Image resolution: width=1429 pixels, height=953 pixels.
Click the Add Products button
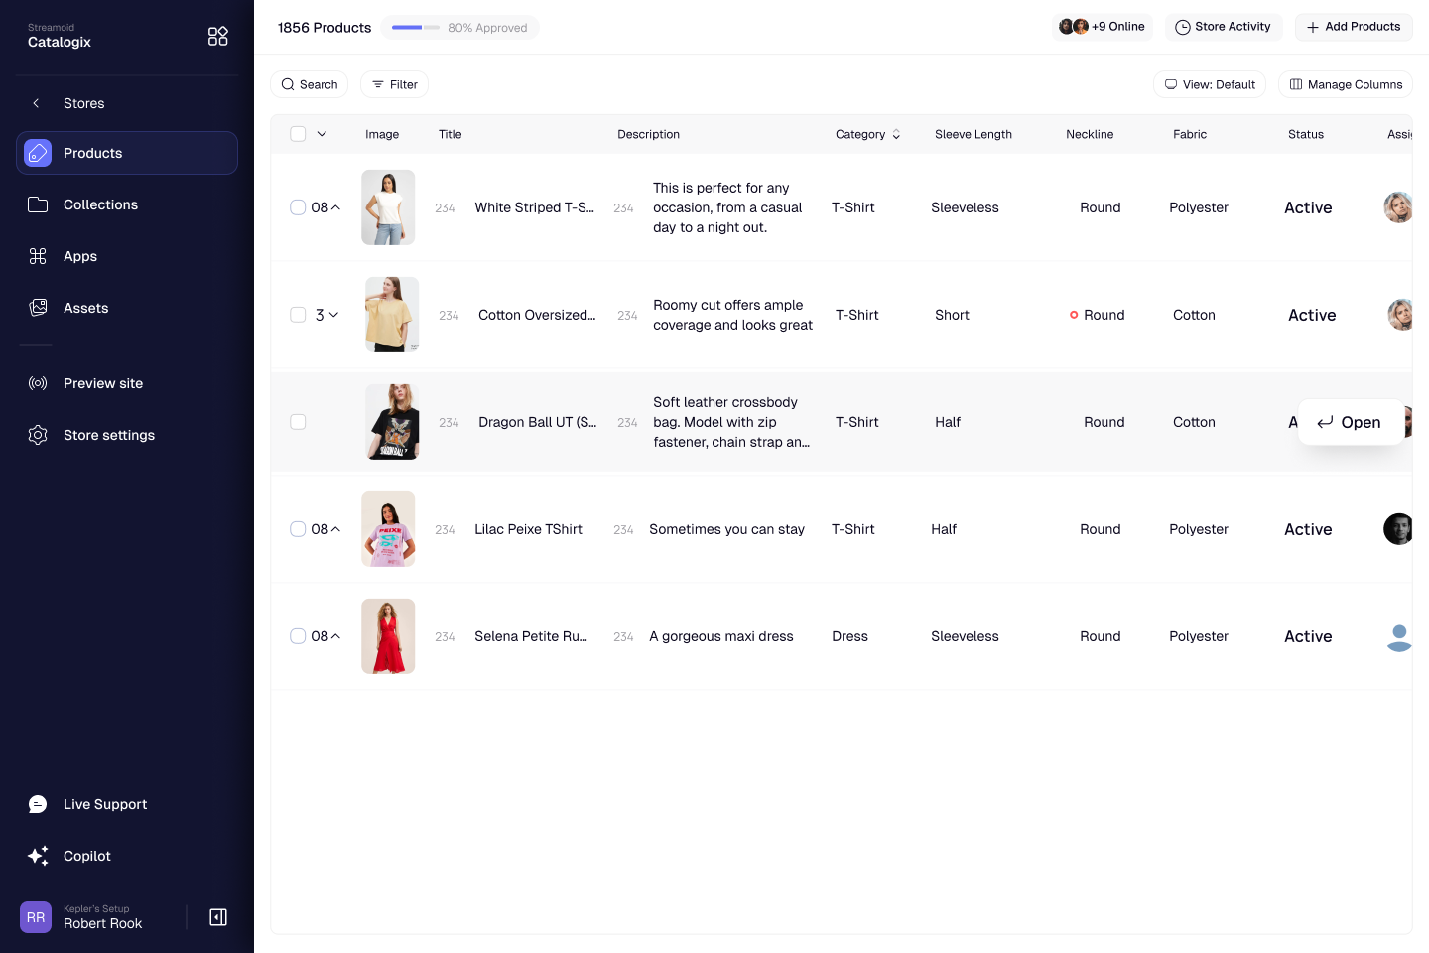(1353, 27)
